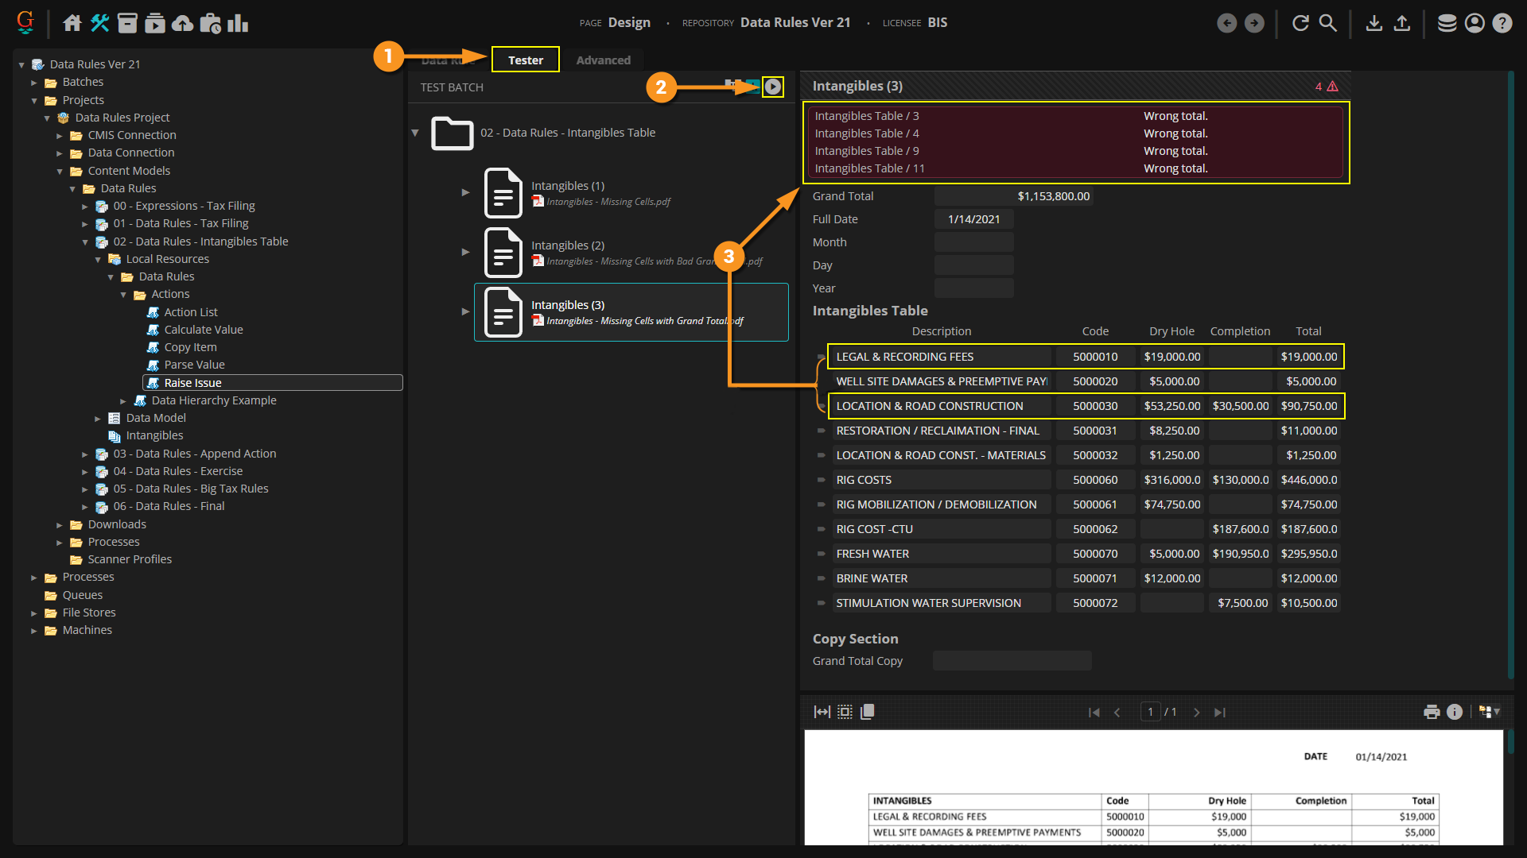Open the viewer options dropdown arrow

(x=1497, y=712)
